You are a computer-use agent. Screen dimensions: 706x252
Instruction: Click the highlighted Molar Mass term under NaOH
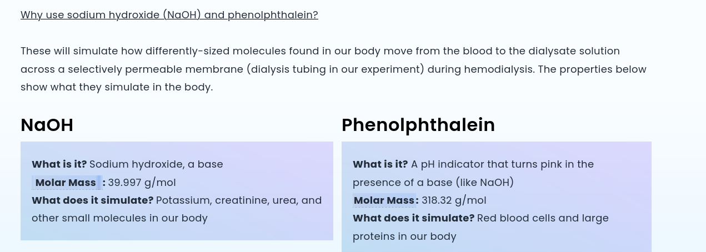point(66,183)
